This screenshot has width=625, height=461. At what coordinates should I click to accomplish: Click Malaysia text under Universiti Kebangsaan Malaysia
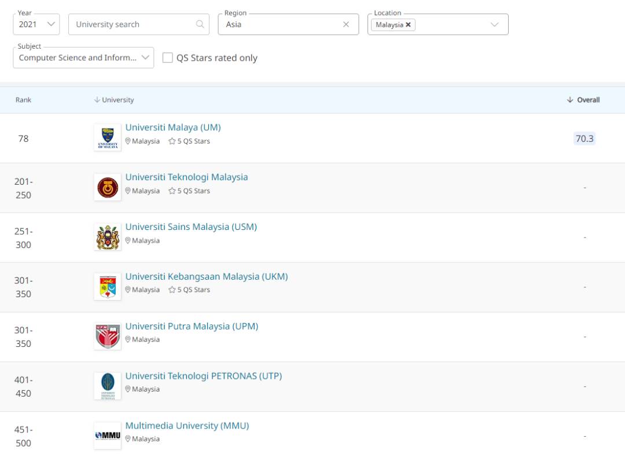click(x=145, y=290)
